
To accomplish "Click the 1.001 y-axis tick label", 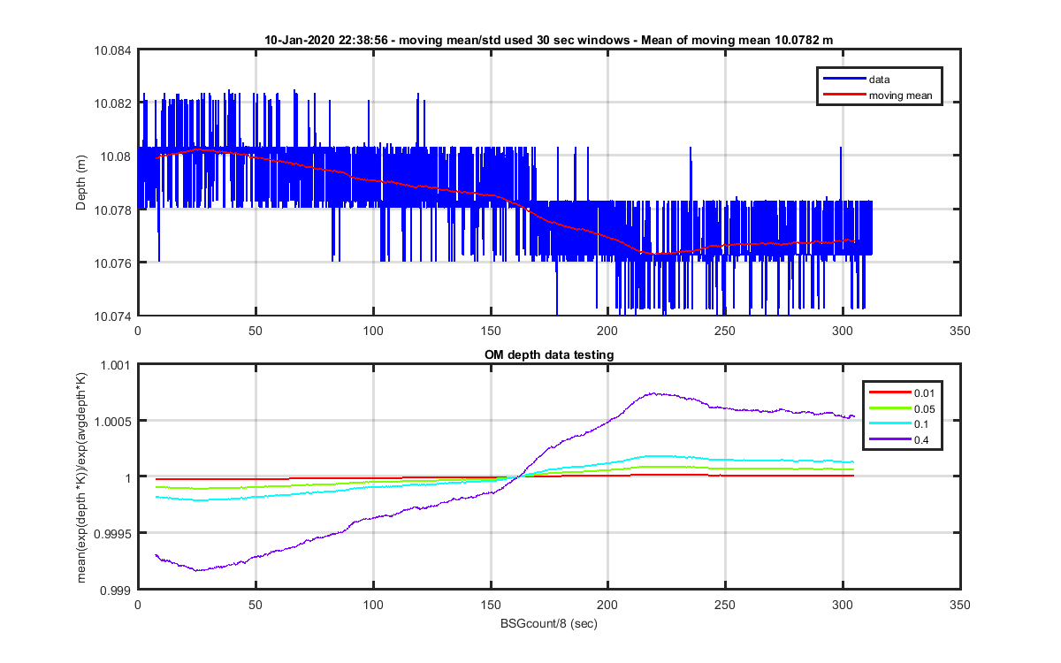I will tap(115, 365).
